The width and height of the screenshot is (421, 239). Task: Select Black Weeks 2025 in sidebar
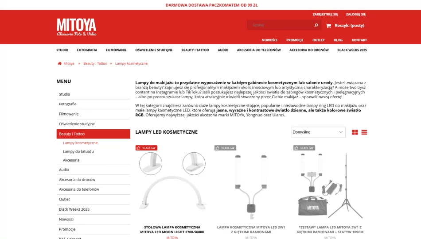click(x=93, y=209)
